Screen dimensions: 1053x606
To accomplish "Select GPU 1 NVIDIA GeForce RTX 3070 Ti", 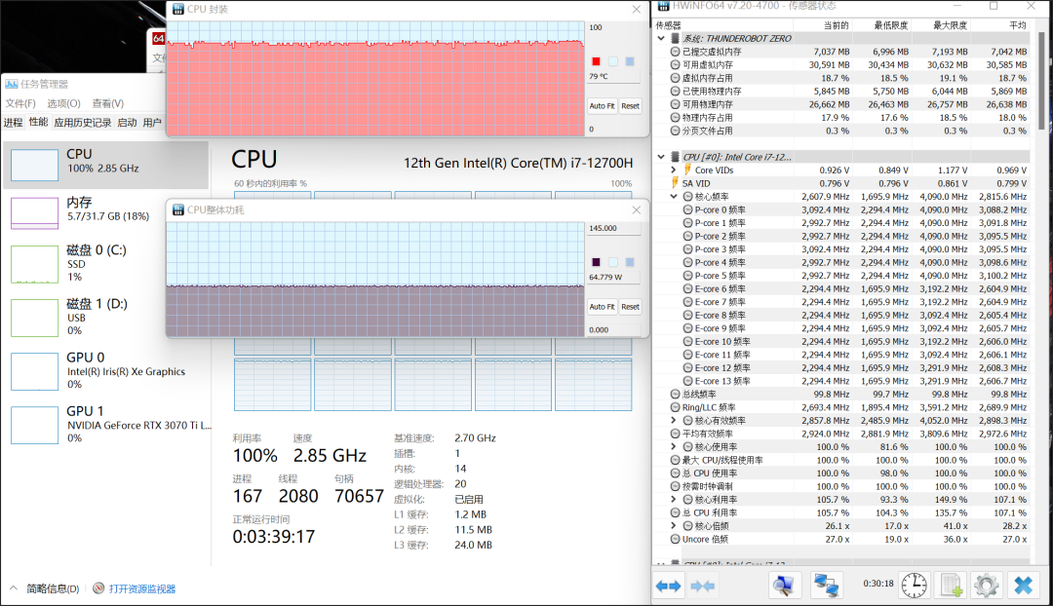I will [x=106, y=424].
